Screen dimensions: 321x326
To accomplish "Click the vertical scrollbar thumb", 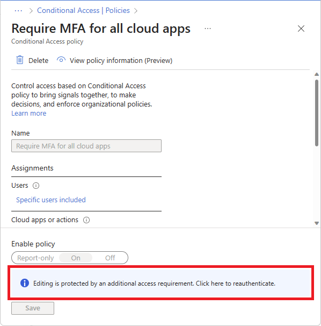I will tap(317, 113).
